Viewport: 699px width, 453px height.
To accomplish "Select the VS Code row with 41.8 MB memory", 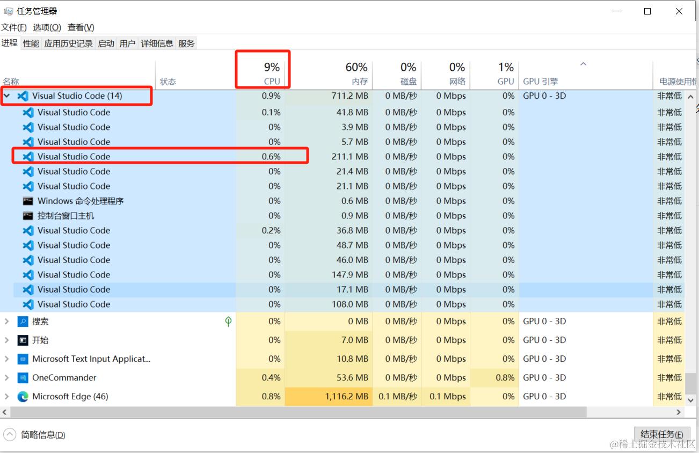I will 343,113.
